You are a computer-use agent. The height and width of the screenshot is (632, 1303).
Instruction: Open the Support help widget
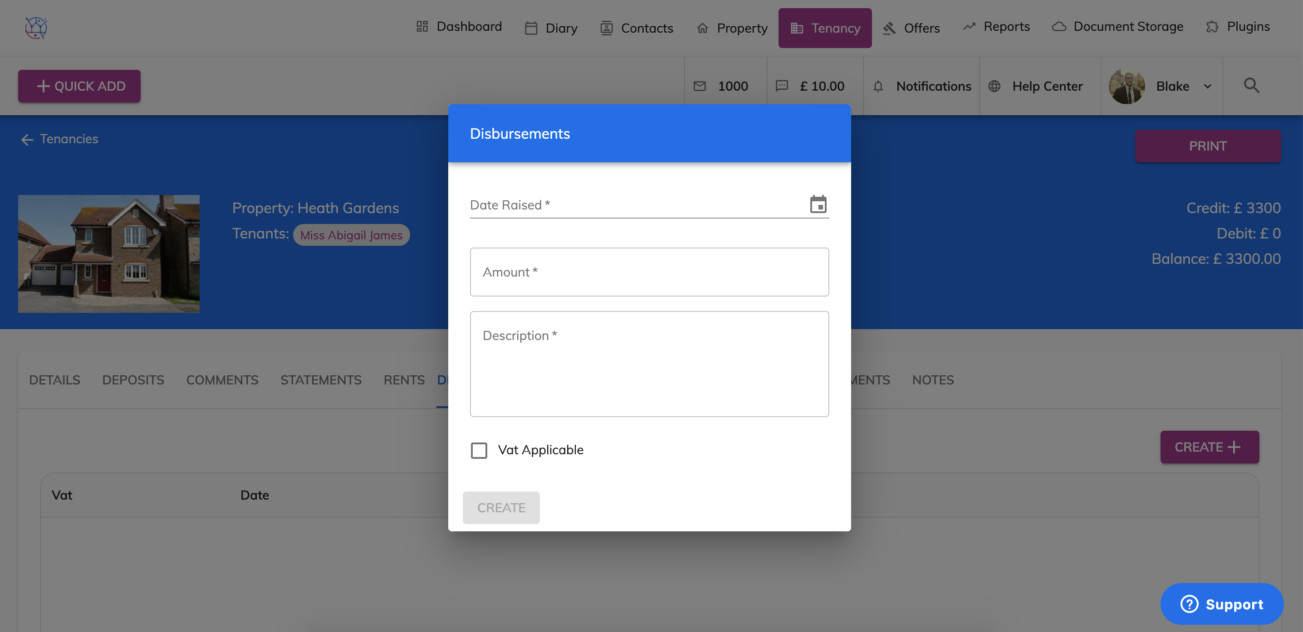point(1221,604)
